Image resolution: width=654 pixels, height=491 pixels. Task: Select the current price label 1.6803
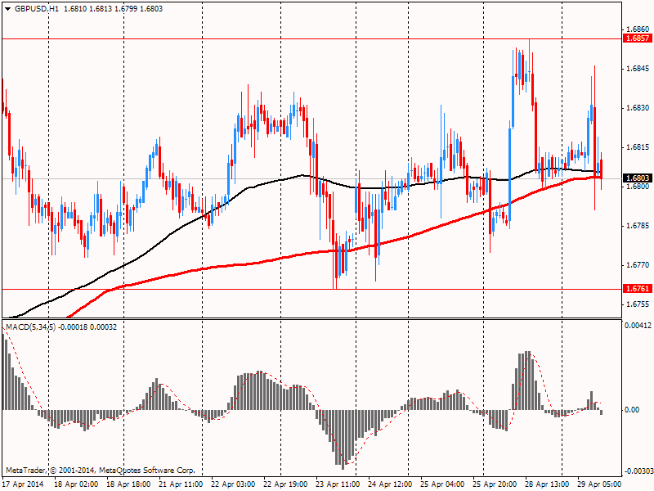pos(638,178)
